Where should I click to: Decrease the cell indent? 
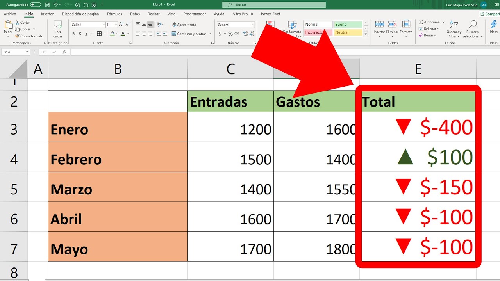pyautogui.click(x=159, y=34)
